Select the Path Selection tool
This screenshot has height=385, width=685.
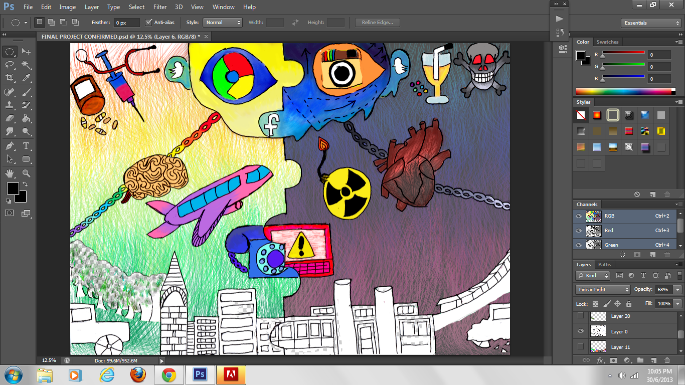10,159
